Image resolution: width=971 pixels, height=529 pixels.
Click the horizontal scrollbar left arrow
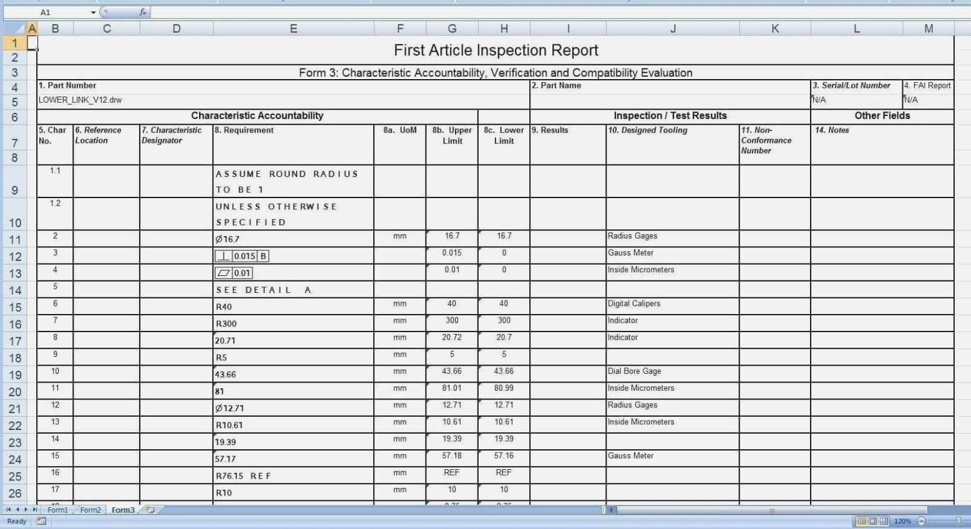[612, 510]
